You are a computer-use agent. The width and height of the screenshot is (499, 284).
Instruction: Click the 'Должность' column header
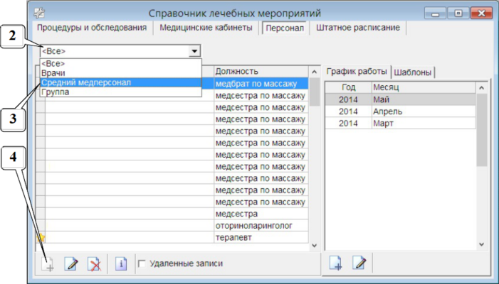point(260,71)
